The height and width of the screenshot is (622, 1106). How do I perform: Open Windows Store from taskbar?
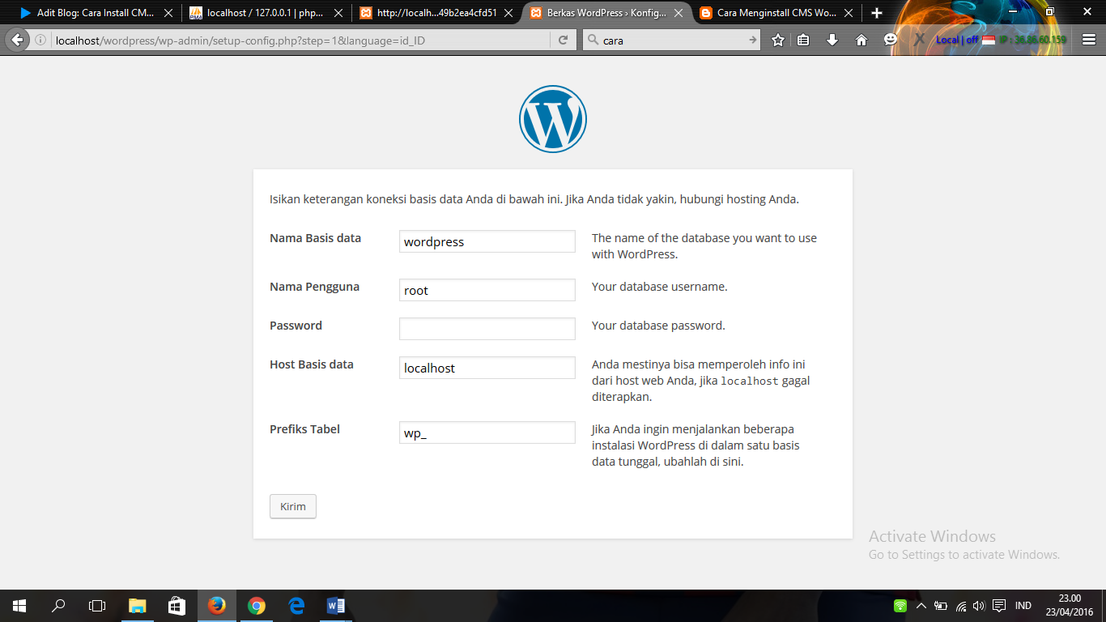[177, 606]
